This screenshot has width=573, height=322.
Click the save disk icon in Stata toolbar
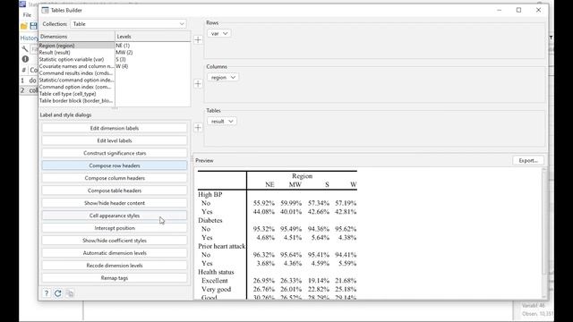[34, 26]
